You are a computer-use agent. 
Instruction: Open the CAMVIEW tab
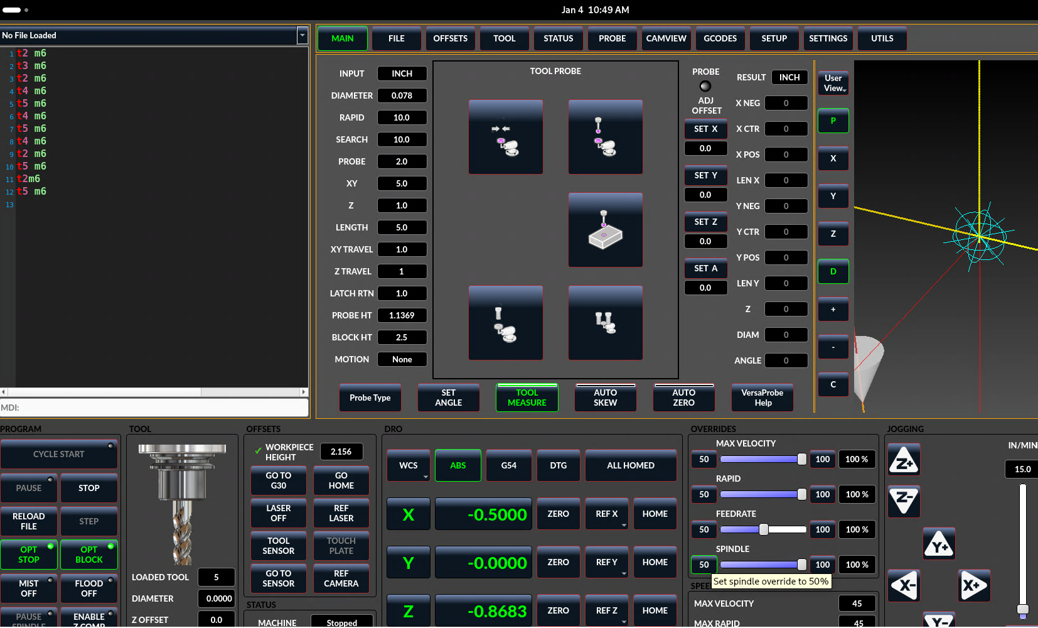[x=666, y=38]
